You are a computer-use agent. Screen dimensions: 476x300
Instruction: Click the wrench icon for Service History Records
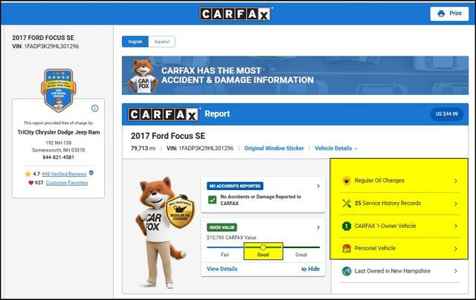347,203
